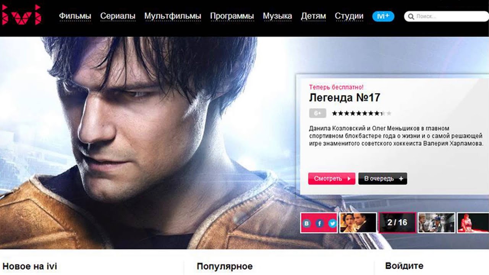This screenshot has height=275, width=489.
Task: Go to Мультфильмы section
Action: (173, 16)
